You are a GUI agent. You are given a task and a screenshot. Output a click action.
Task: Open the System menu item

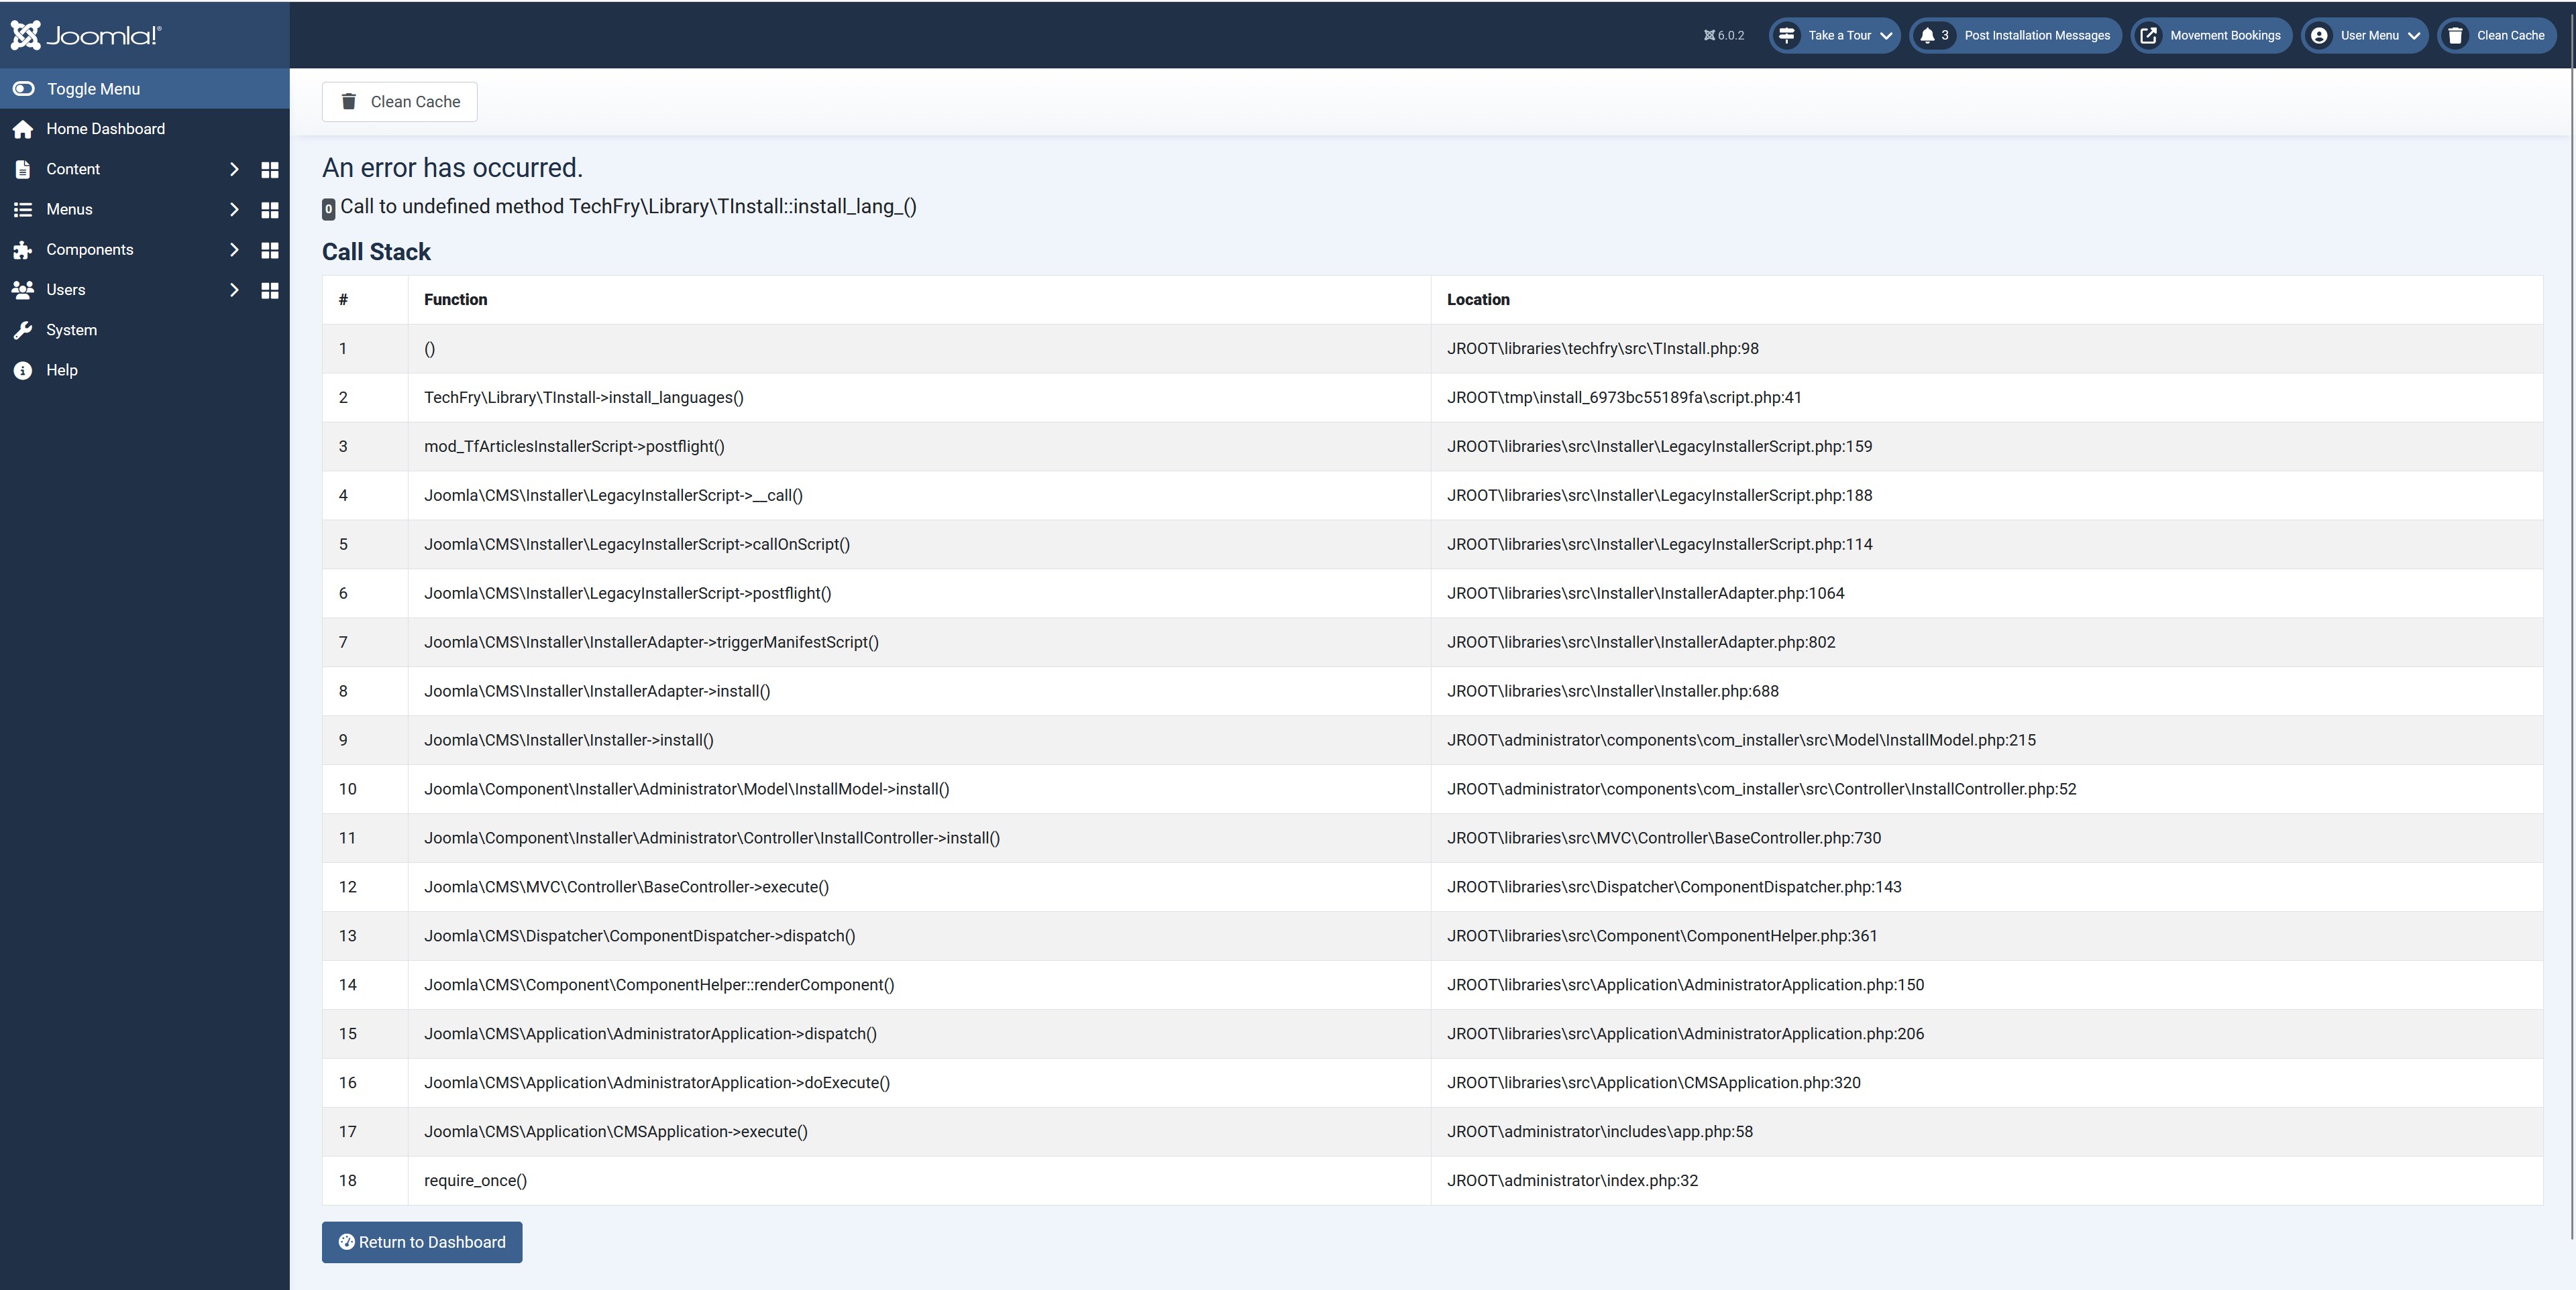(x=71, y=330)
